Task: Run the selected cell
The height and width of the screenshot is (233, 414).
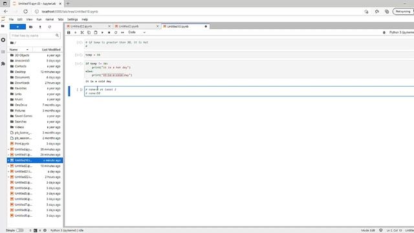Action: click(x=102, y=32)
